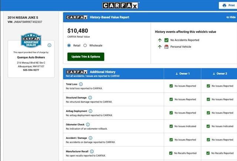Click the Querque Auto Brokers dealer name
This screenshot has width=237, height=161.
click(31, 57)
